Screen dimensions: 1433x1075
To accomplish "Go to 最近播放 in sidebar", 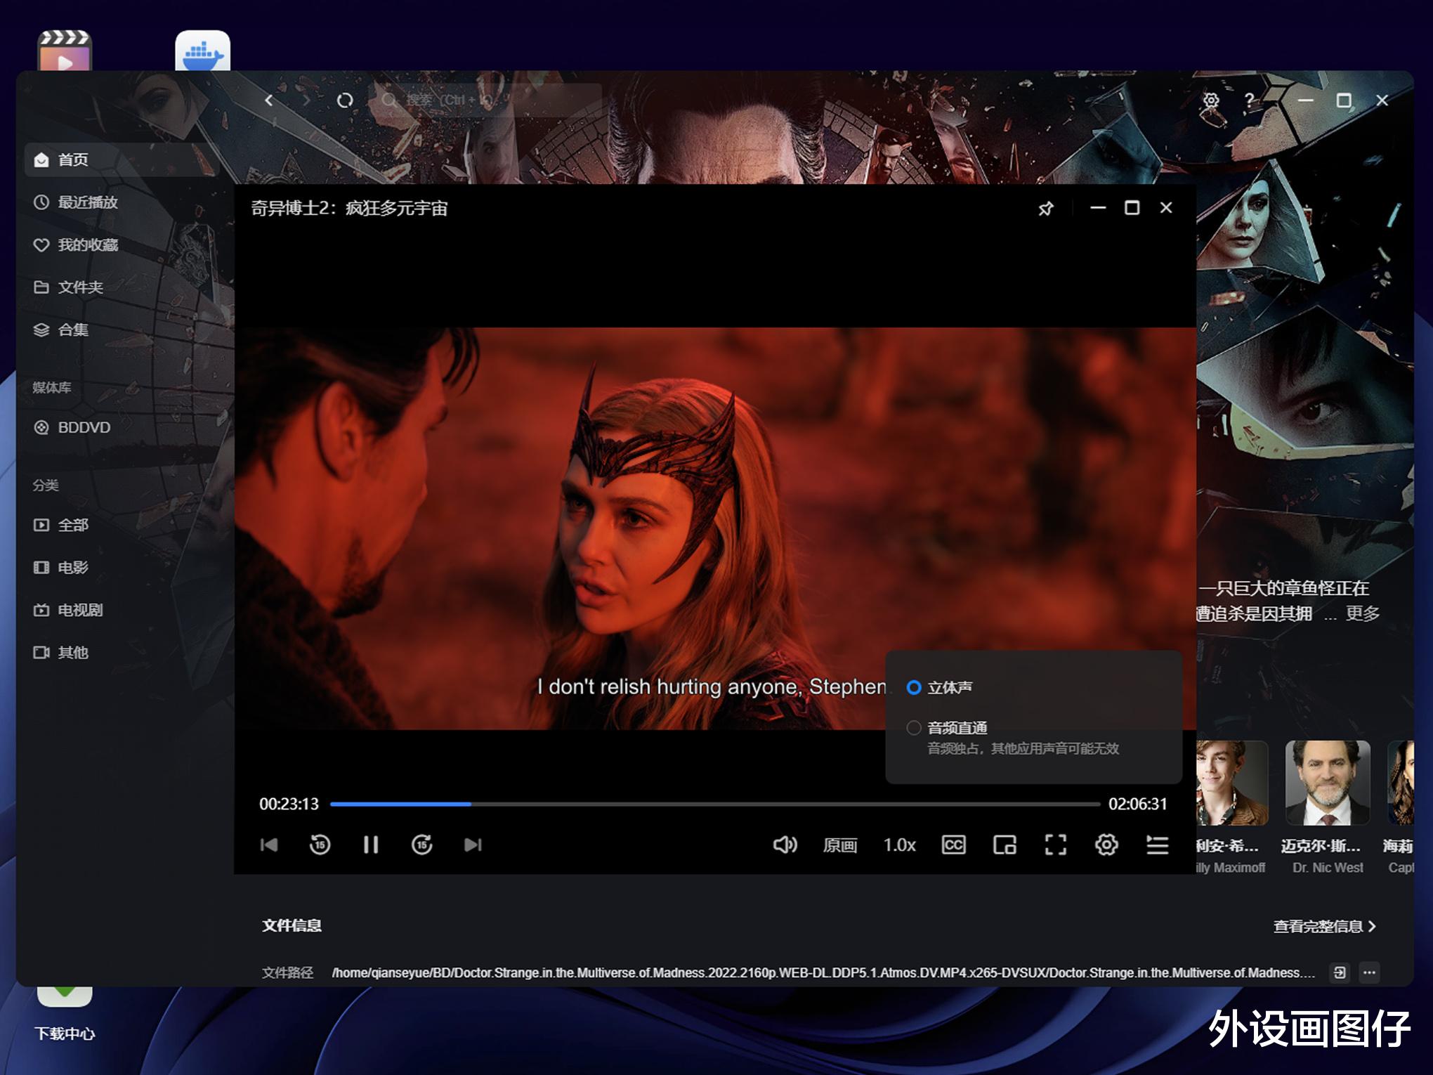I will point(87,202).
